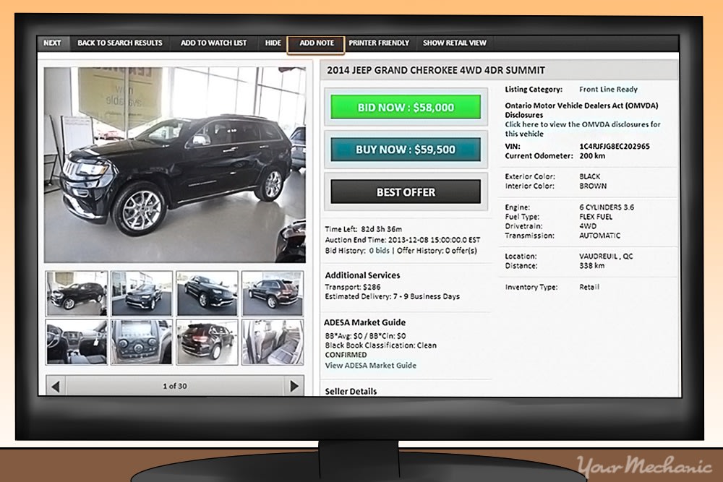
Task: Select rear view Jeep thumbnail
Action: (x=207, y=343)
